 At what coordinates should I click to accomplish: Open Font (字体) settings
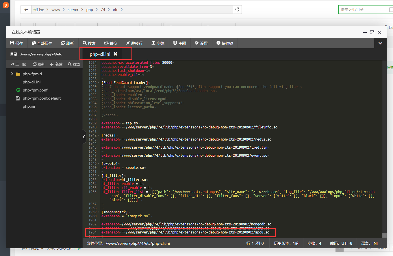[x=158, y=43]
